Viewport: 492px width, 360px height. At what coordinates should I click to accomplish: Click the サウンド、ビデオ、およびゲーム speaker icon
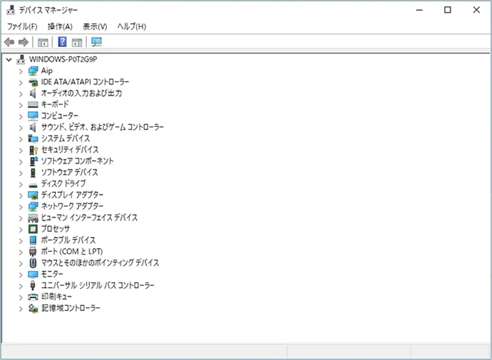[x=33, y=127]
